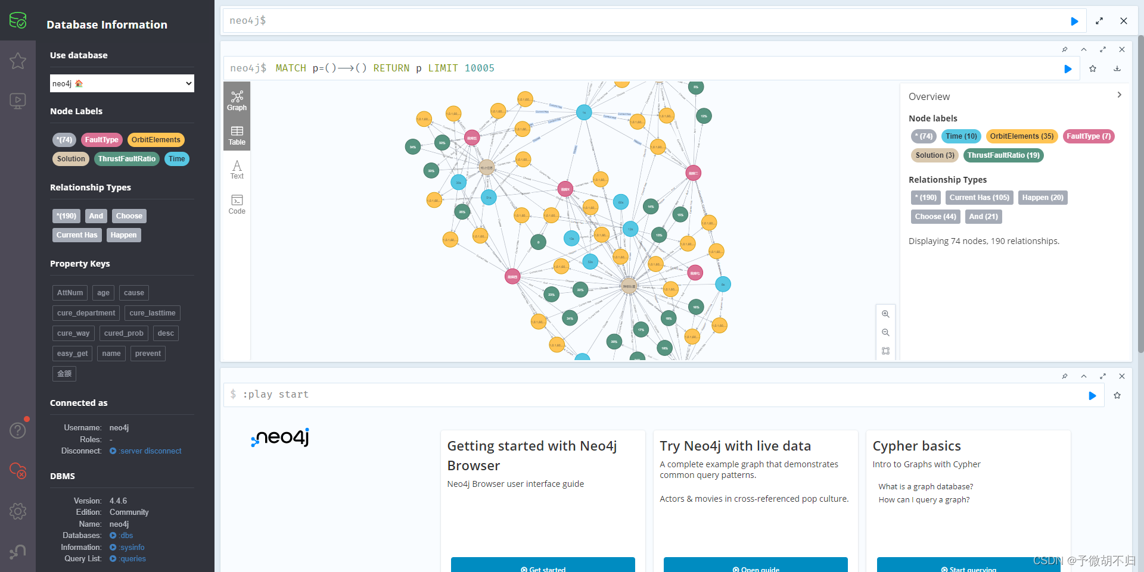Click the easy_get property key
Viewport: 1144px width, 572px height.
(x=72, y=354)
